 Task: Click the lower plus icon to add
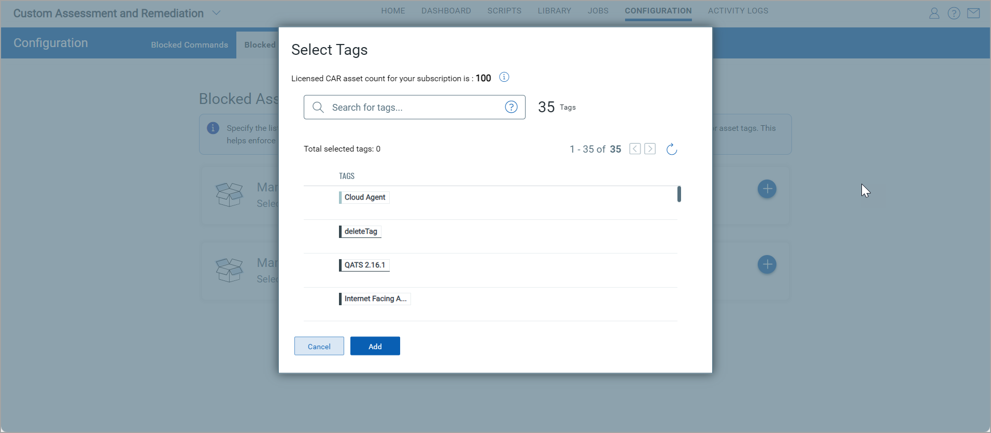(767, 264)
